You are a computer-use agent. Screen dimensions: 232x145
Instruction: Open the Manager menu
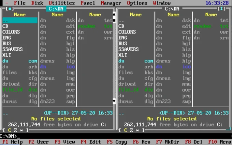111,3
